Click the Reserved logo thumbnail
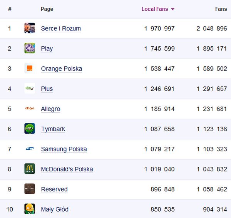Image resolution: width=231 pixels, height=218 pixels. [30, 189]
